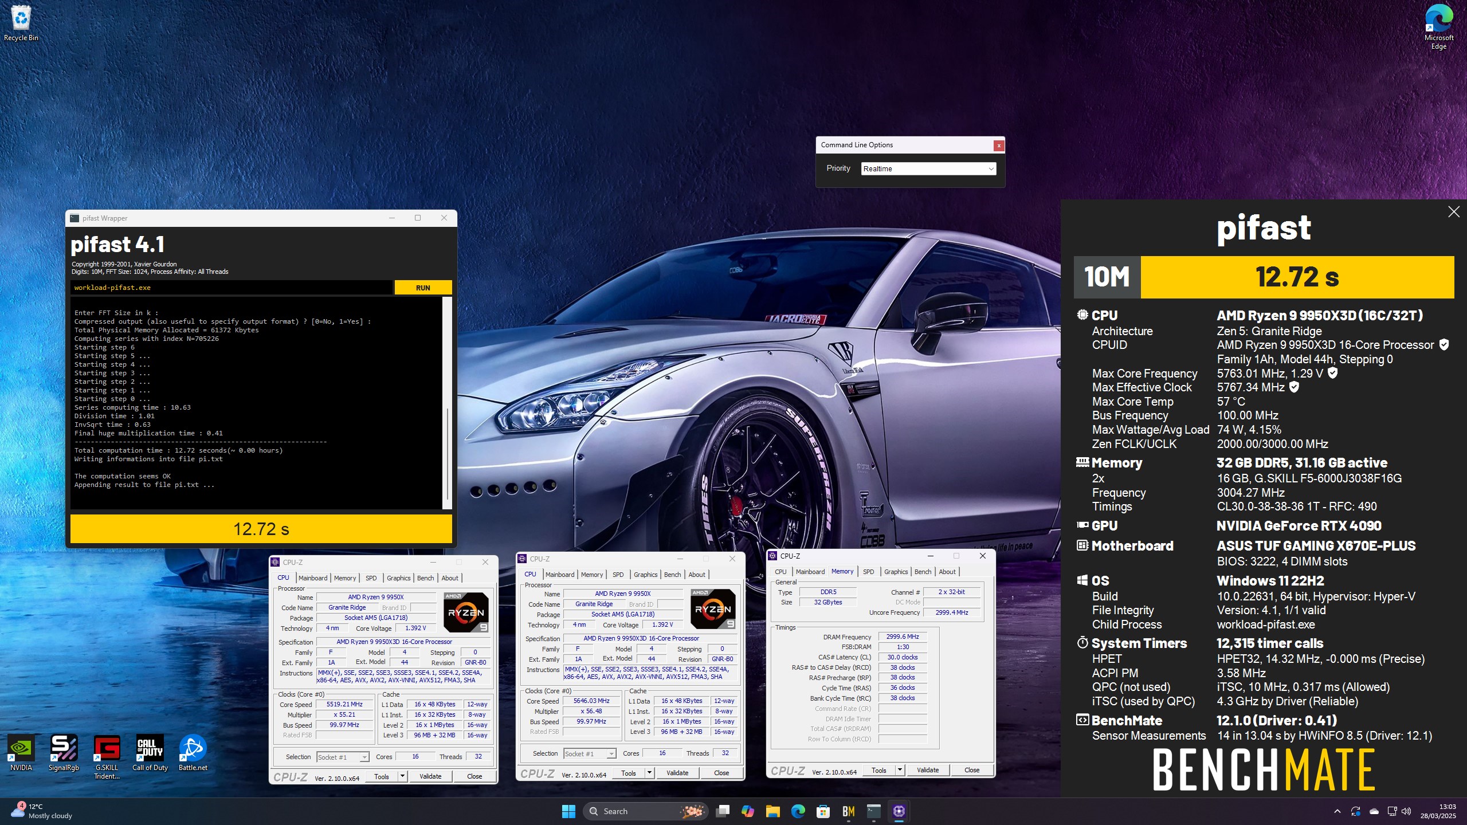Click CAS# Latency value 30.0 clocks
Viewport: 1467px width, 825px height.
[903, 657]
